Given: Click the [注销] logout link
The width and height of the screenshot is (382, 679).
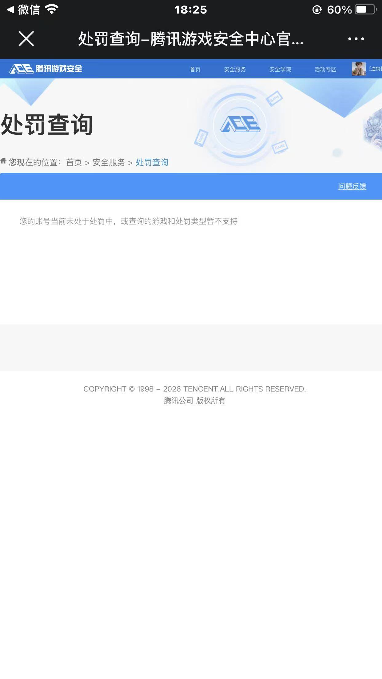Looking at the screenshot, I should (x=375, y=69).
